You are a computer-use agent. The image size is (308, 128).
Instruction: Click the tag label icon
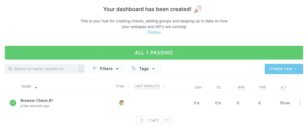[x=134, y=69]
